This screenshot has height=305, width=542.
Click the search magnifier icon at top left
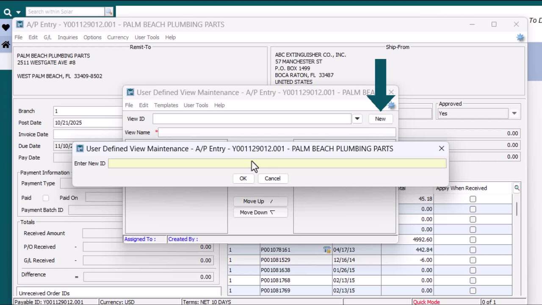point(7,12)
